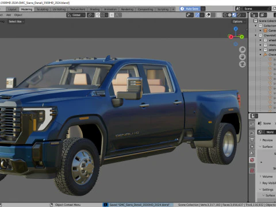Open the viewport shading options dropdown

point(244,15)
